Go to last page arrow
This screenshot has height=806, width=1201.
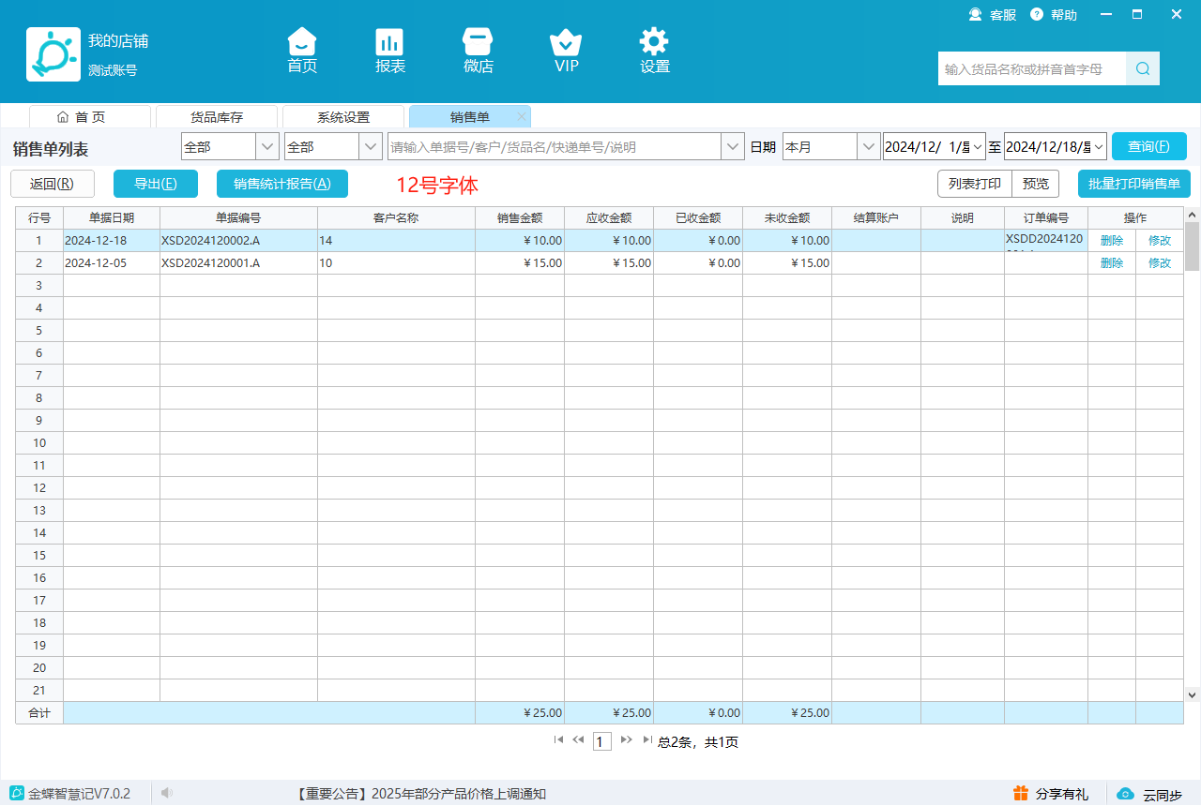point(647,739)
